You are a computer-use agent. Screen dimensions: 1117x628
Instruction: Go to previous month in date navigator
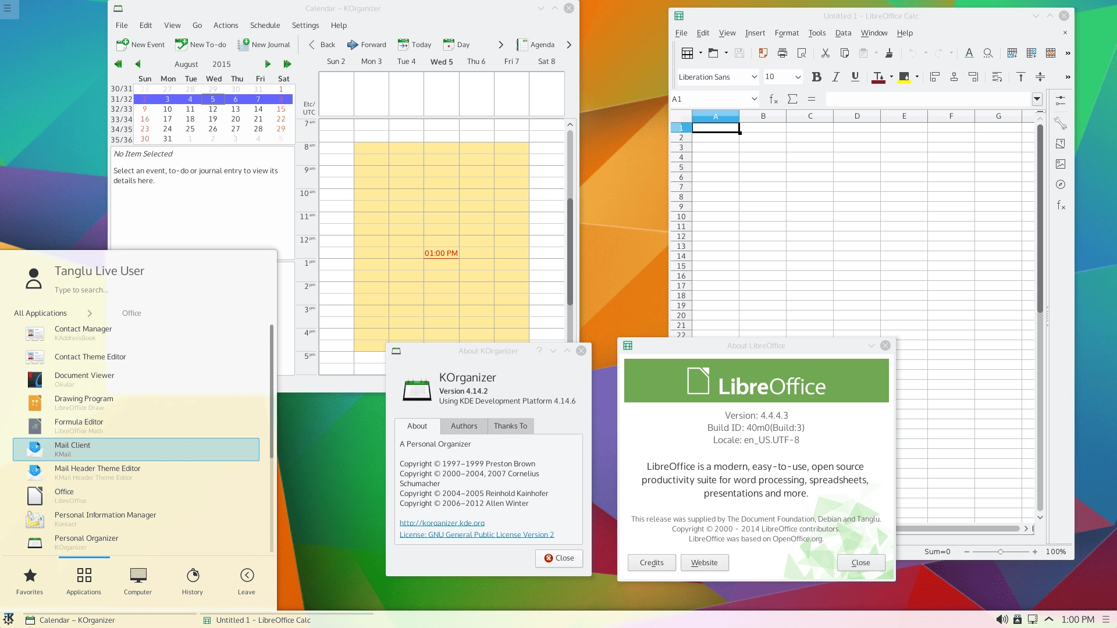pyautogui.click(x=138, y=64)
